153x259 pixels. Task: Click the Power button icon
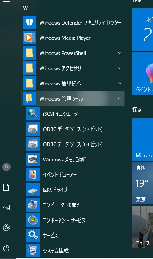[x=6, y=248]
